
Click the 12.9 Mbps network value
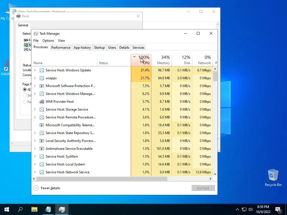click(x=203, y=172)
